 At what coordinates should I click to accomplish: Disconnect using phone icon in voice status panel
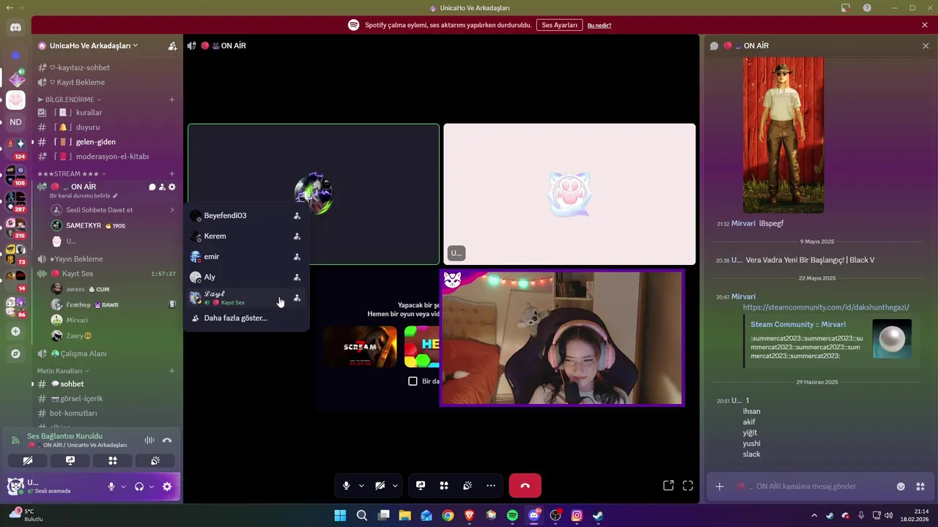[167, 440]
